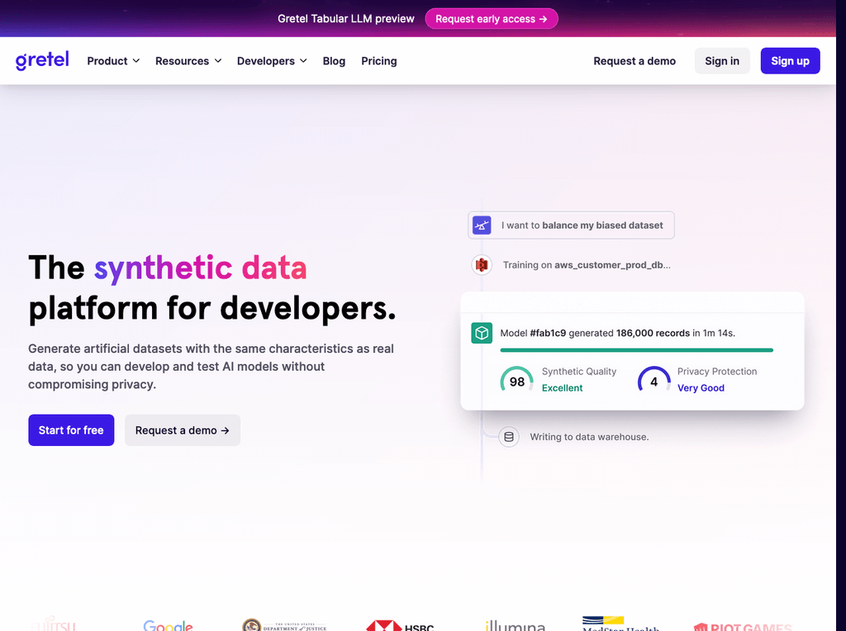Screen dimensions: 846x631
Task: Click the Google logo
Action: pyautogui.click(x=168, y=625)
